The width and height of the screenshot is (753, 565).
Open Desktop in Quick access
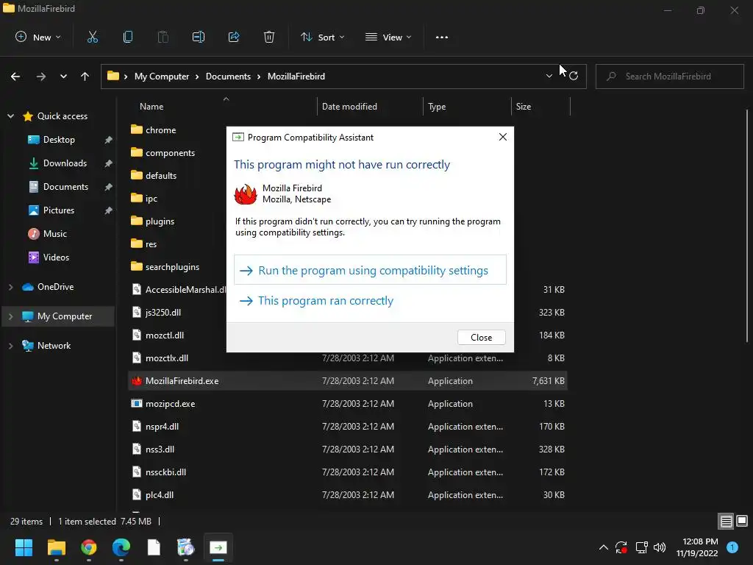[x=59, y=140]
